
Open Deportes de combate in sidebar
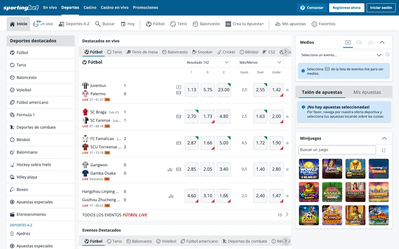(41, 127)
